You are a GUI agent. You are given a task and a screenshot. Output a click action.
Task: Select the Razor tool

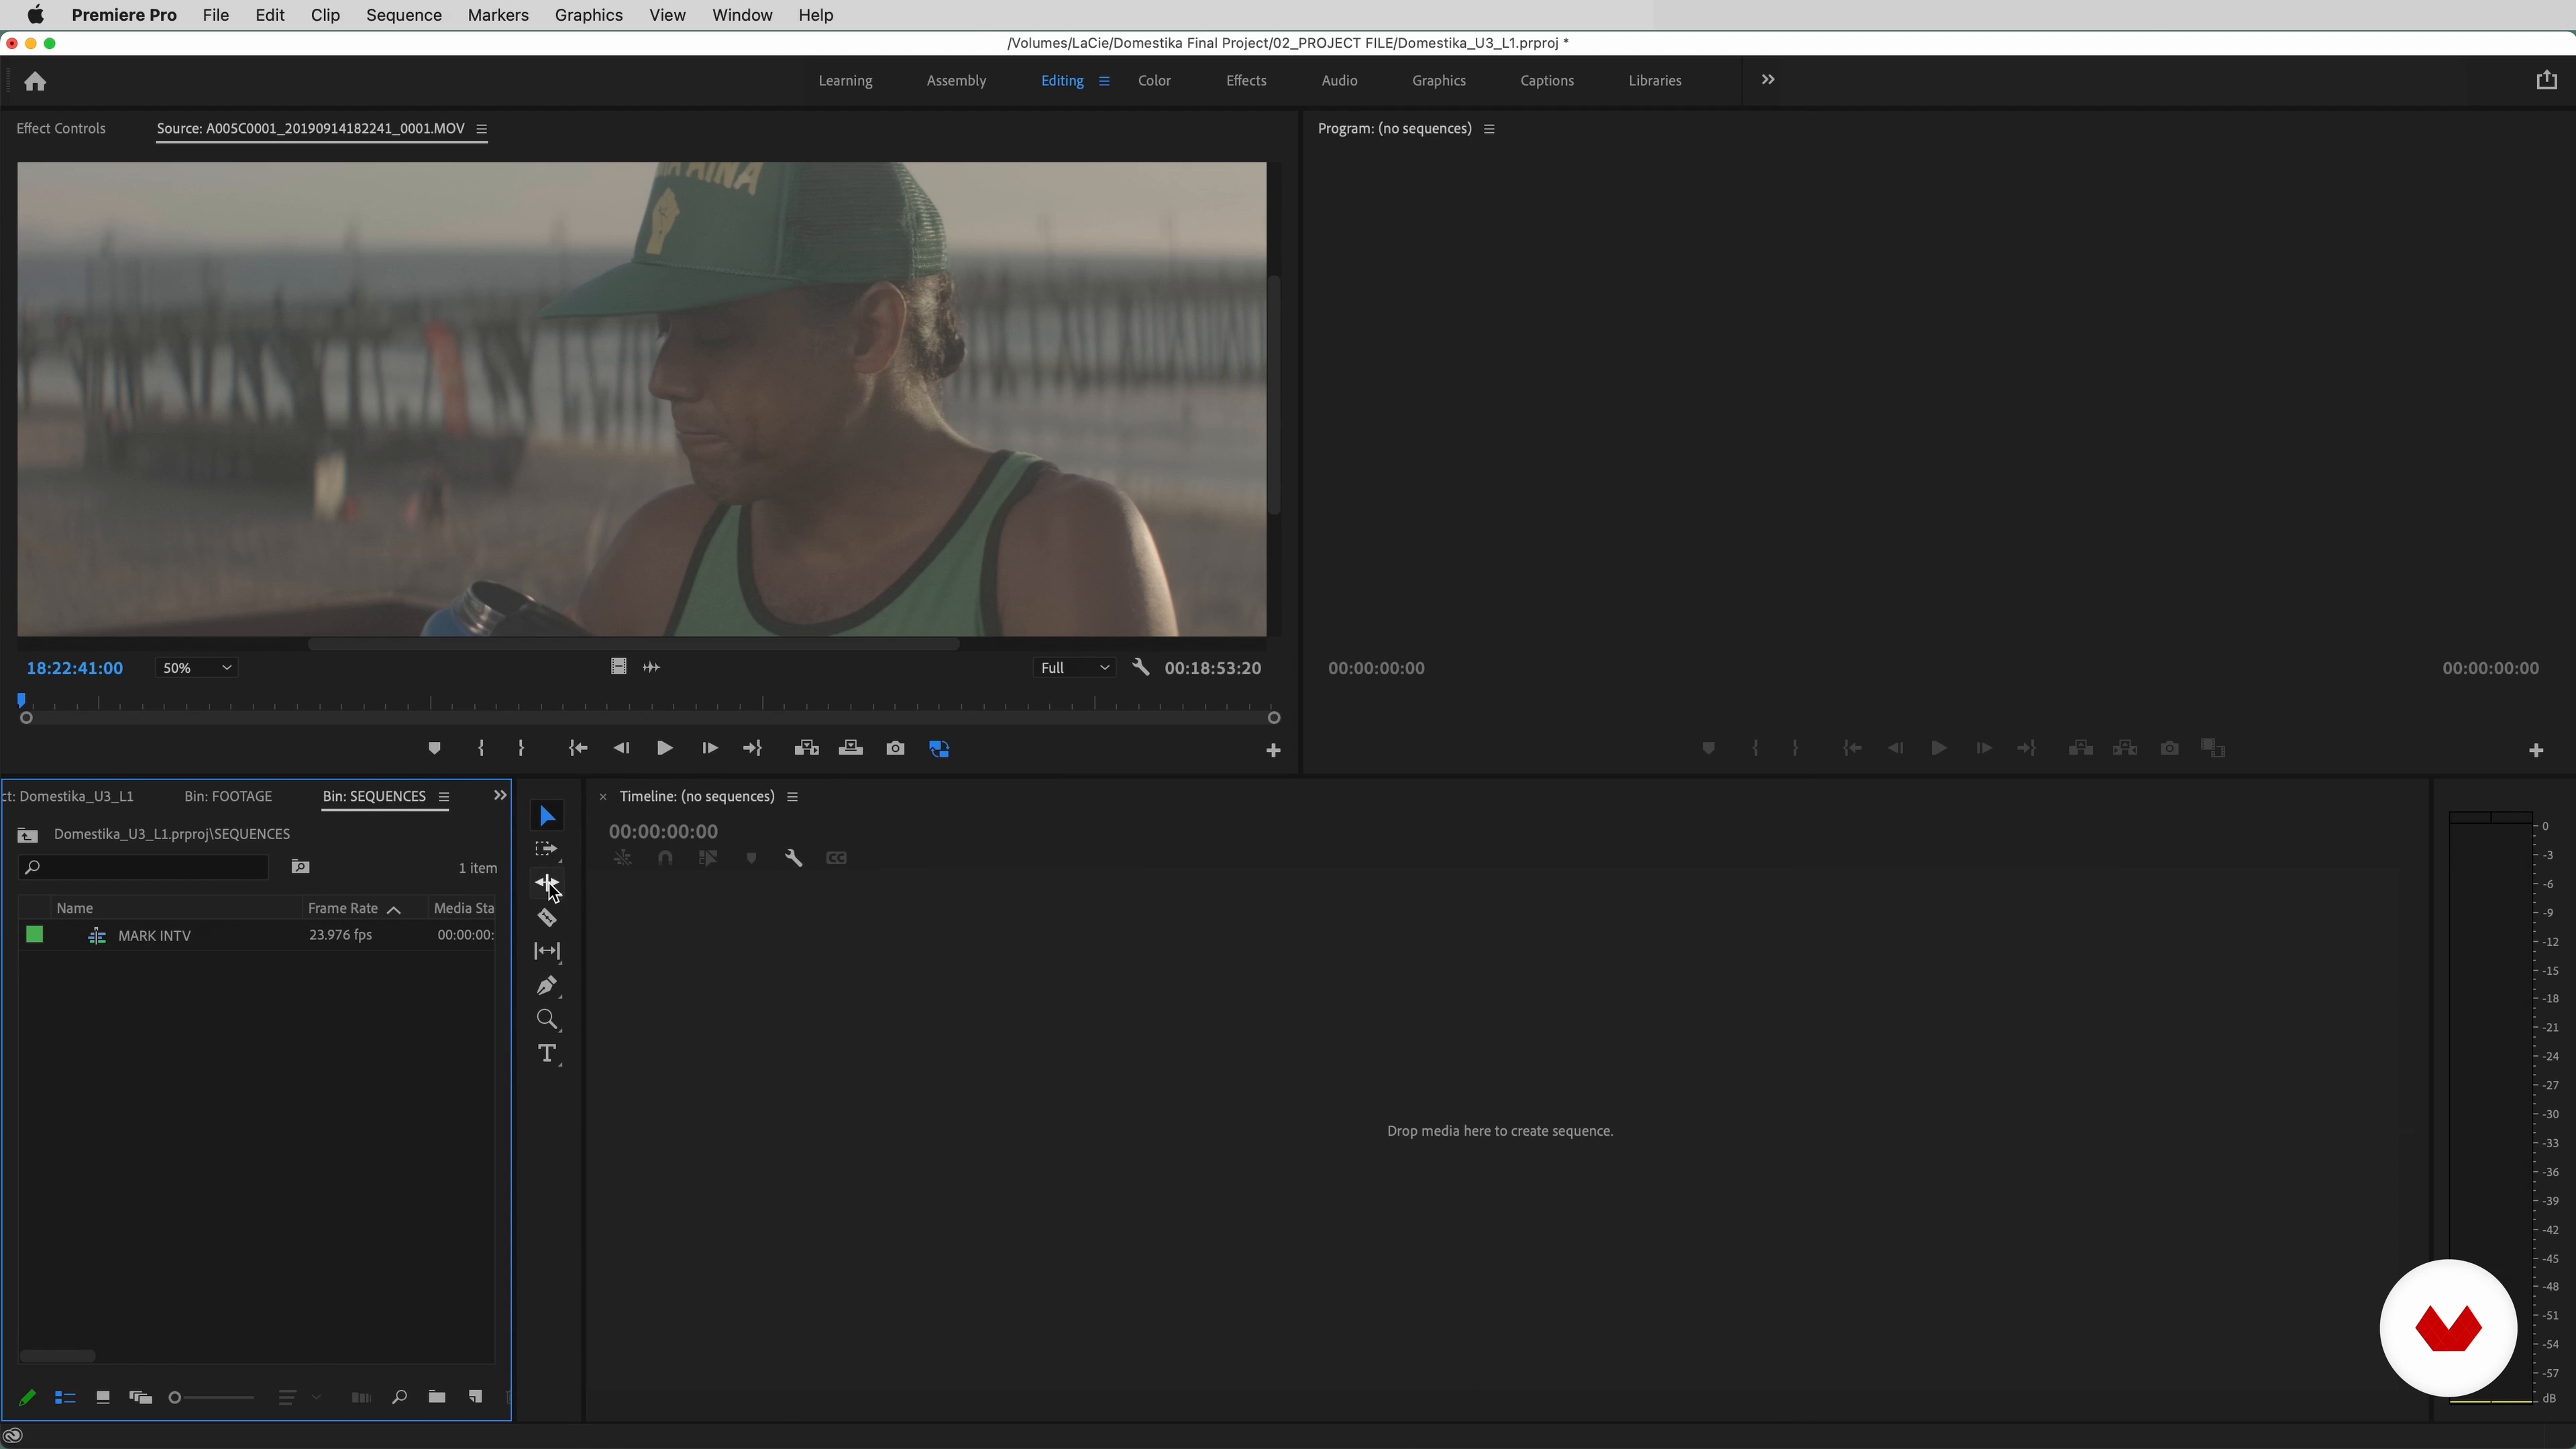pos(547,917)
